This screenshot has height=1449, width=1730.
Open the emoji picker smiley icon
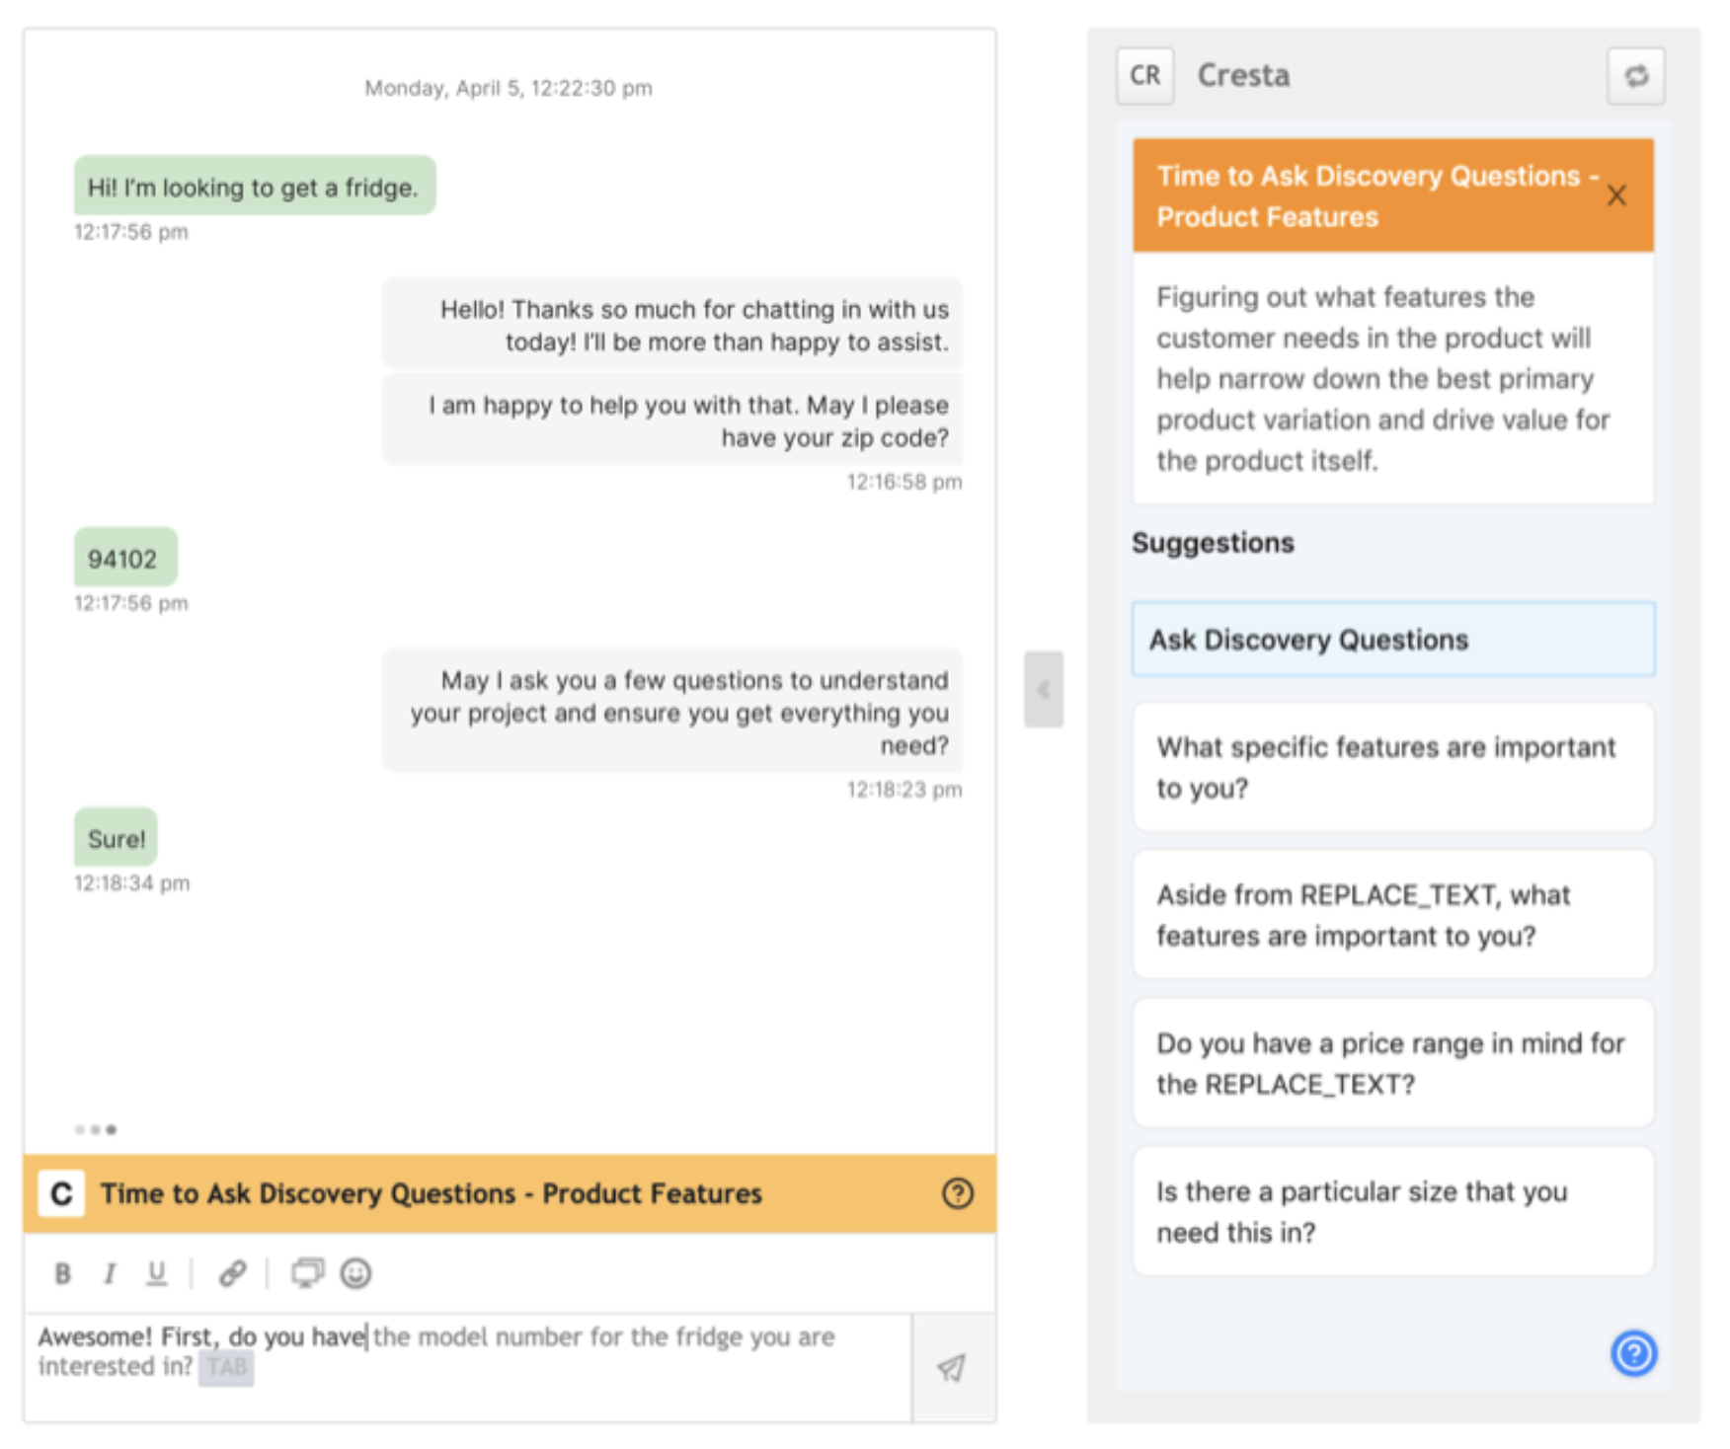[x=355, y=1273]
